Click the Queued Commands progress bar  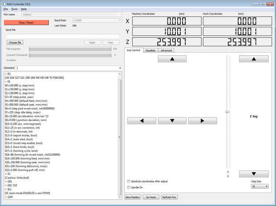click(70, 55)
